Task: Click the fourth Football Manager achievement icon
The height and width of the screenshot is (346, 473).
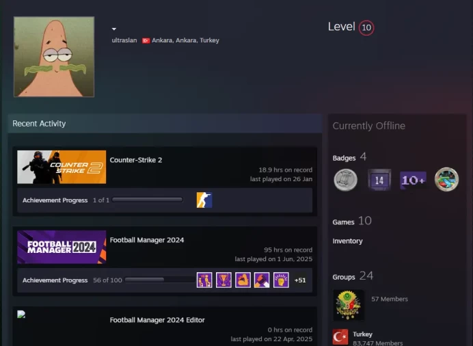Action: tap(262, 280)
